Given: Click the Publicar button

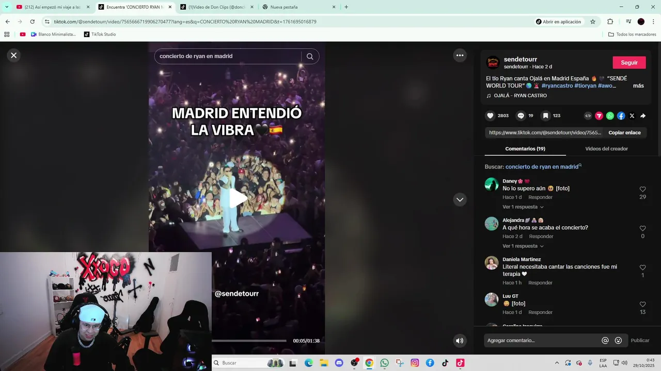Looking at the screenshot, I should (x=640, y=341).
